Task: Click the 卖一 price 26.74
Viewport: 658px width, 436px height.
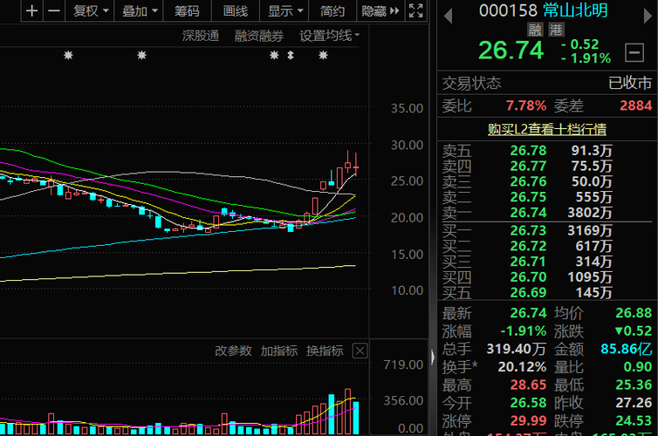Action: [528, 213]
